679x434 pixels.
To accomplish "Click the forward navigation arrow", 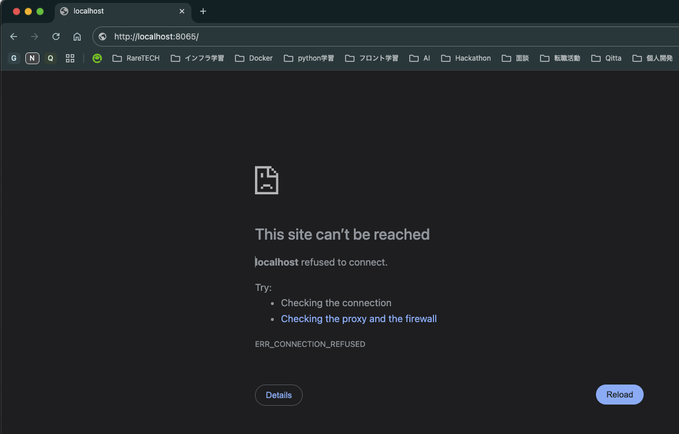I will pos(34,36).
